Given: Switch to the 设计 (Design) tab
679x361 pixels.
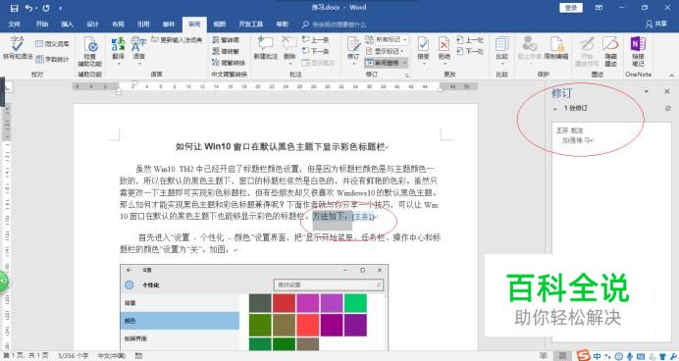Looking at the screenshot, I should pyautogui.click(x=92, y=25).
